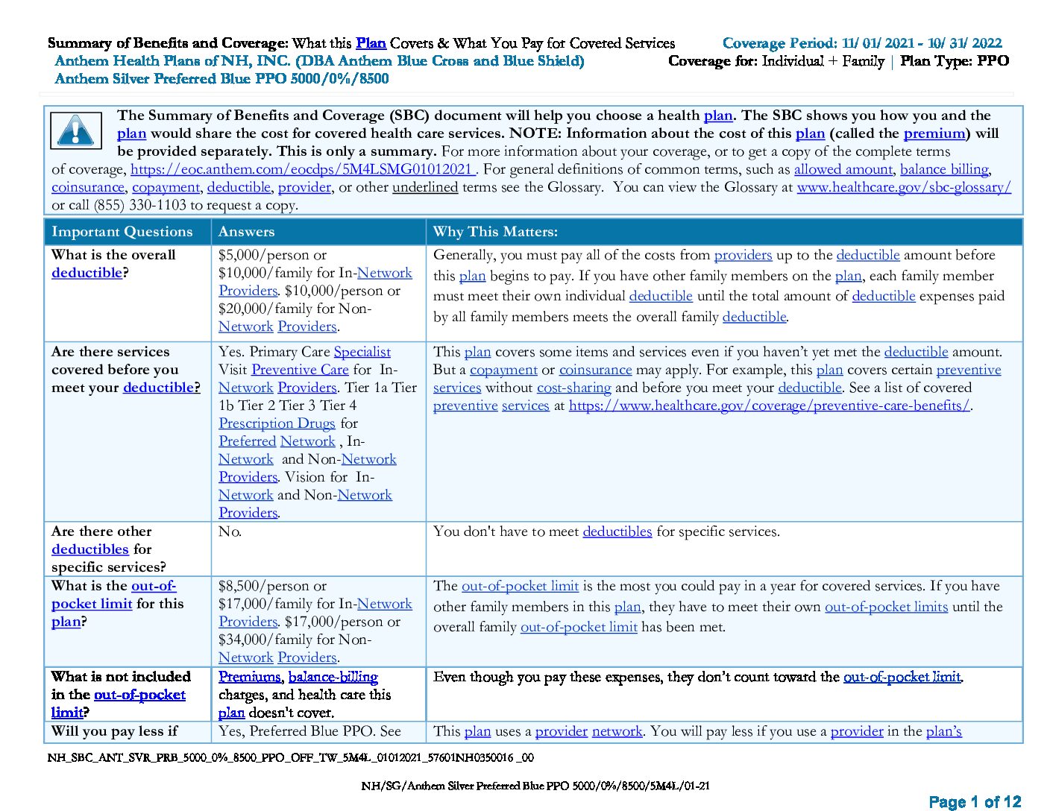Click the plan's link in the last row
This screenshot has width=1050, height=811.
click(x=943, y=731)
